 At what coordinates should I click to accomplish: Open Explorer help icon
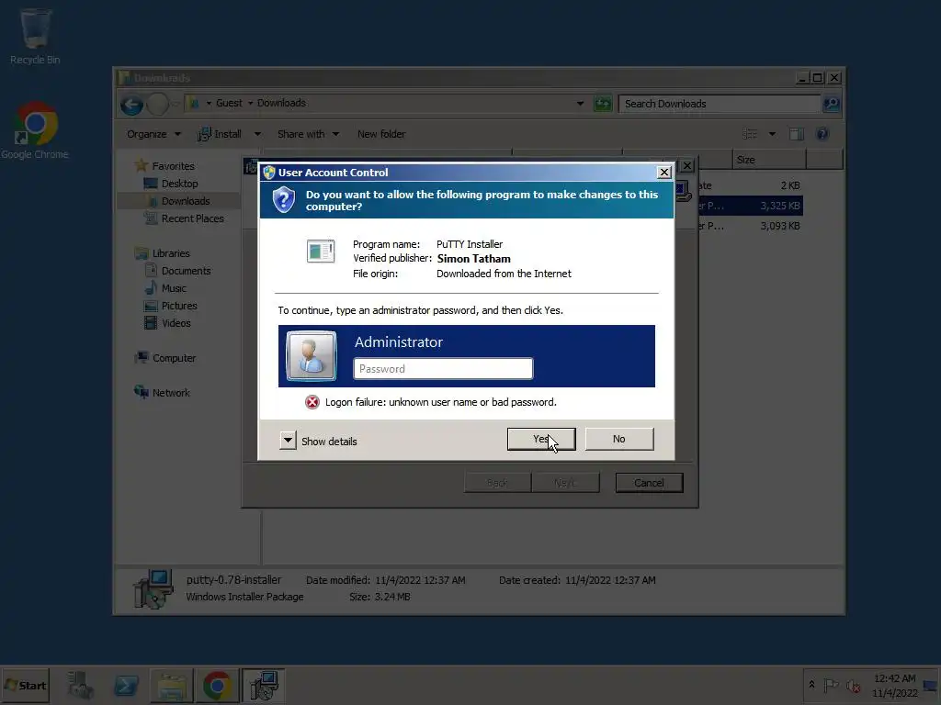coord(822,134)
